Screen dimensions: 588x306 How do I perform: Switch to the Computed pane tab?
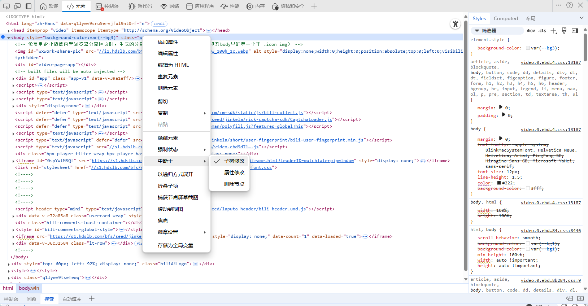506,18
